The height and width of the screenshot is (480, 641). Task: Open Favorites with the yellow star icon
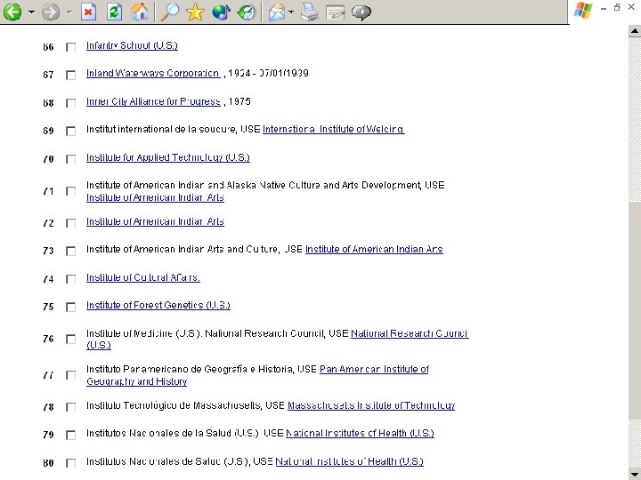195,12
